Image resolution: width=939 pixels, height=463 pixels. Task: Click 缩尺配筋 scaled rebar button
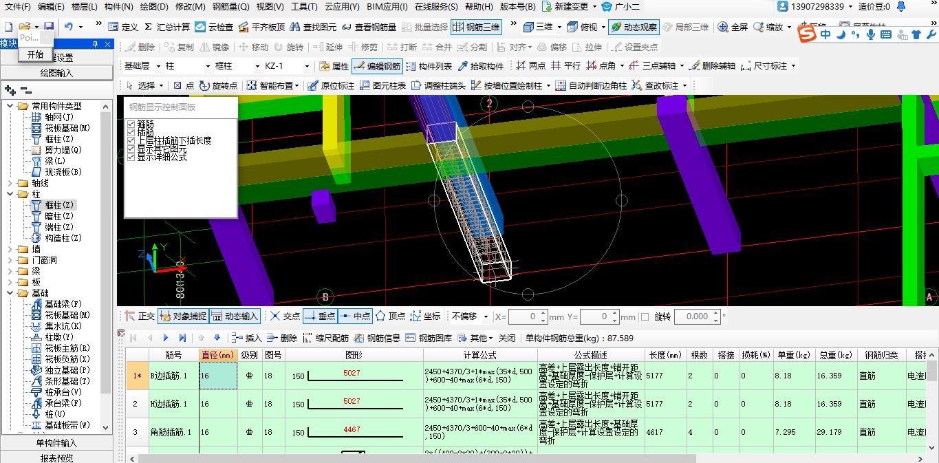326,338
